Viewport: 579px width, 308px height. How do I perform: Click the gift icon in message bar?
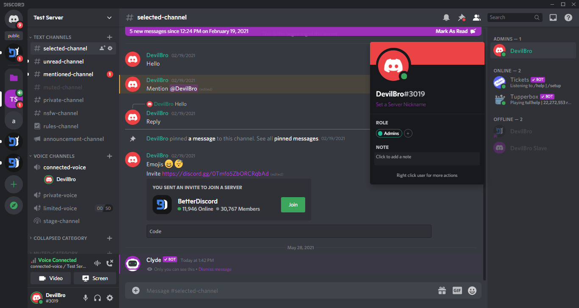tap(442, 291)
